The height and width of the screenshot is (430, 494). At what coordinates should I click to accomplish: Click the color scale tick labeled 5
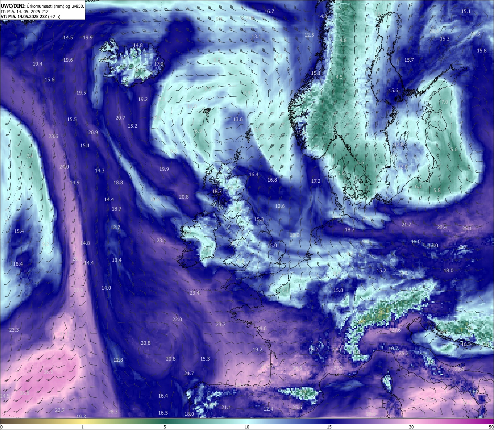165,427
